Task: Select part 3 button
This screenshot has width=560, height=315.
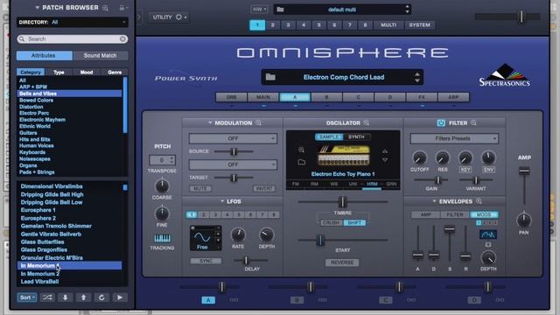Action: point(288,25)
